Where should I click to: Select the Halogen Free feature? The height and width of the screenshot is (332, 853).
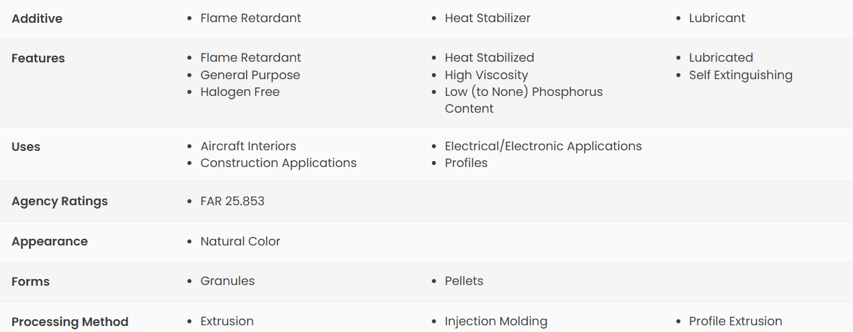(240, 92)
